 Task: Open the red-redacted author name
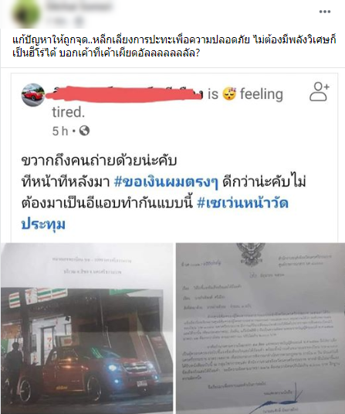(124, 94)
